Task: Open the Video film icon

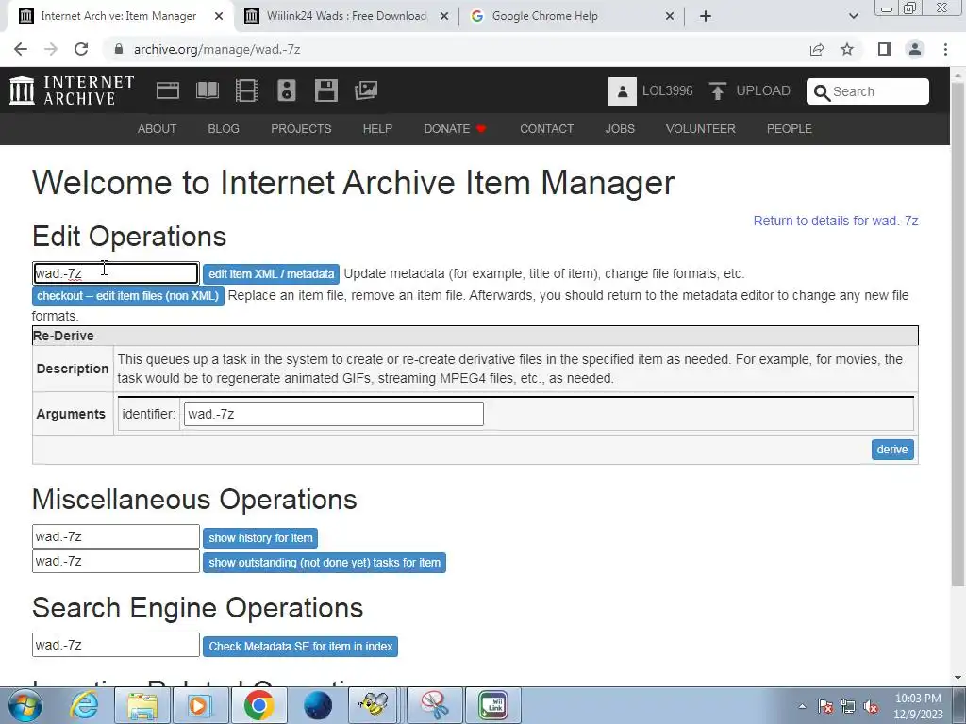Action: tap(247, 90)
